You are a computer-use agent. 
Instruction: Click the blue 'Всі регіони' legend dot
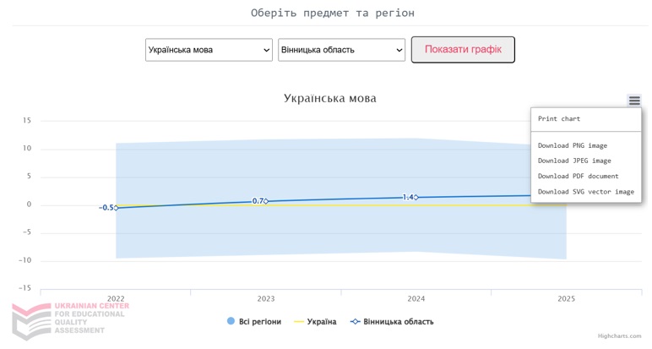(x=231, y=321)
